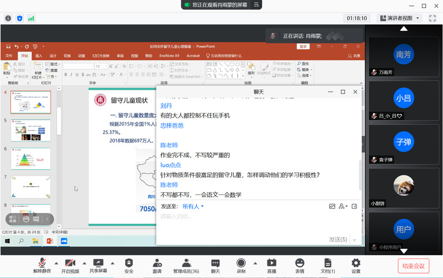Switch to the 插入 ribbon tab

(39, 56)
